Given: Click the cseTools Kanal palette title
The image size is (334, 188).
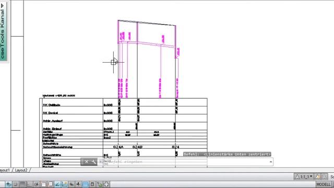Looking at the screenshot, I should tap(3, 34).
